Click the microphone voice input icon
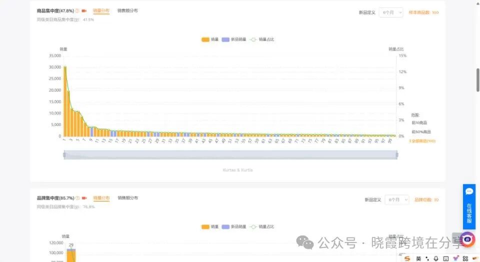The image size is (480, 262). tap(436, 258)
